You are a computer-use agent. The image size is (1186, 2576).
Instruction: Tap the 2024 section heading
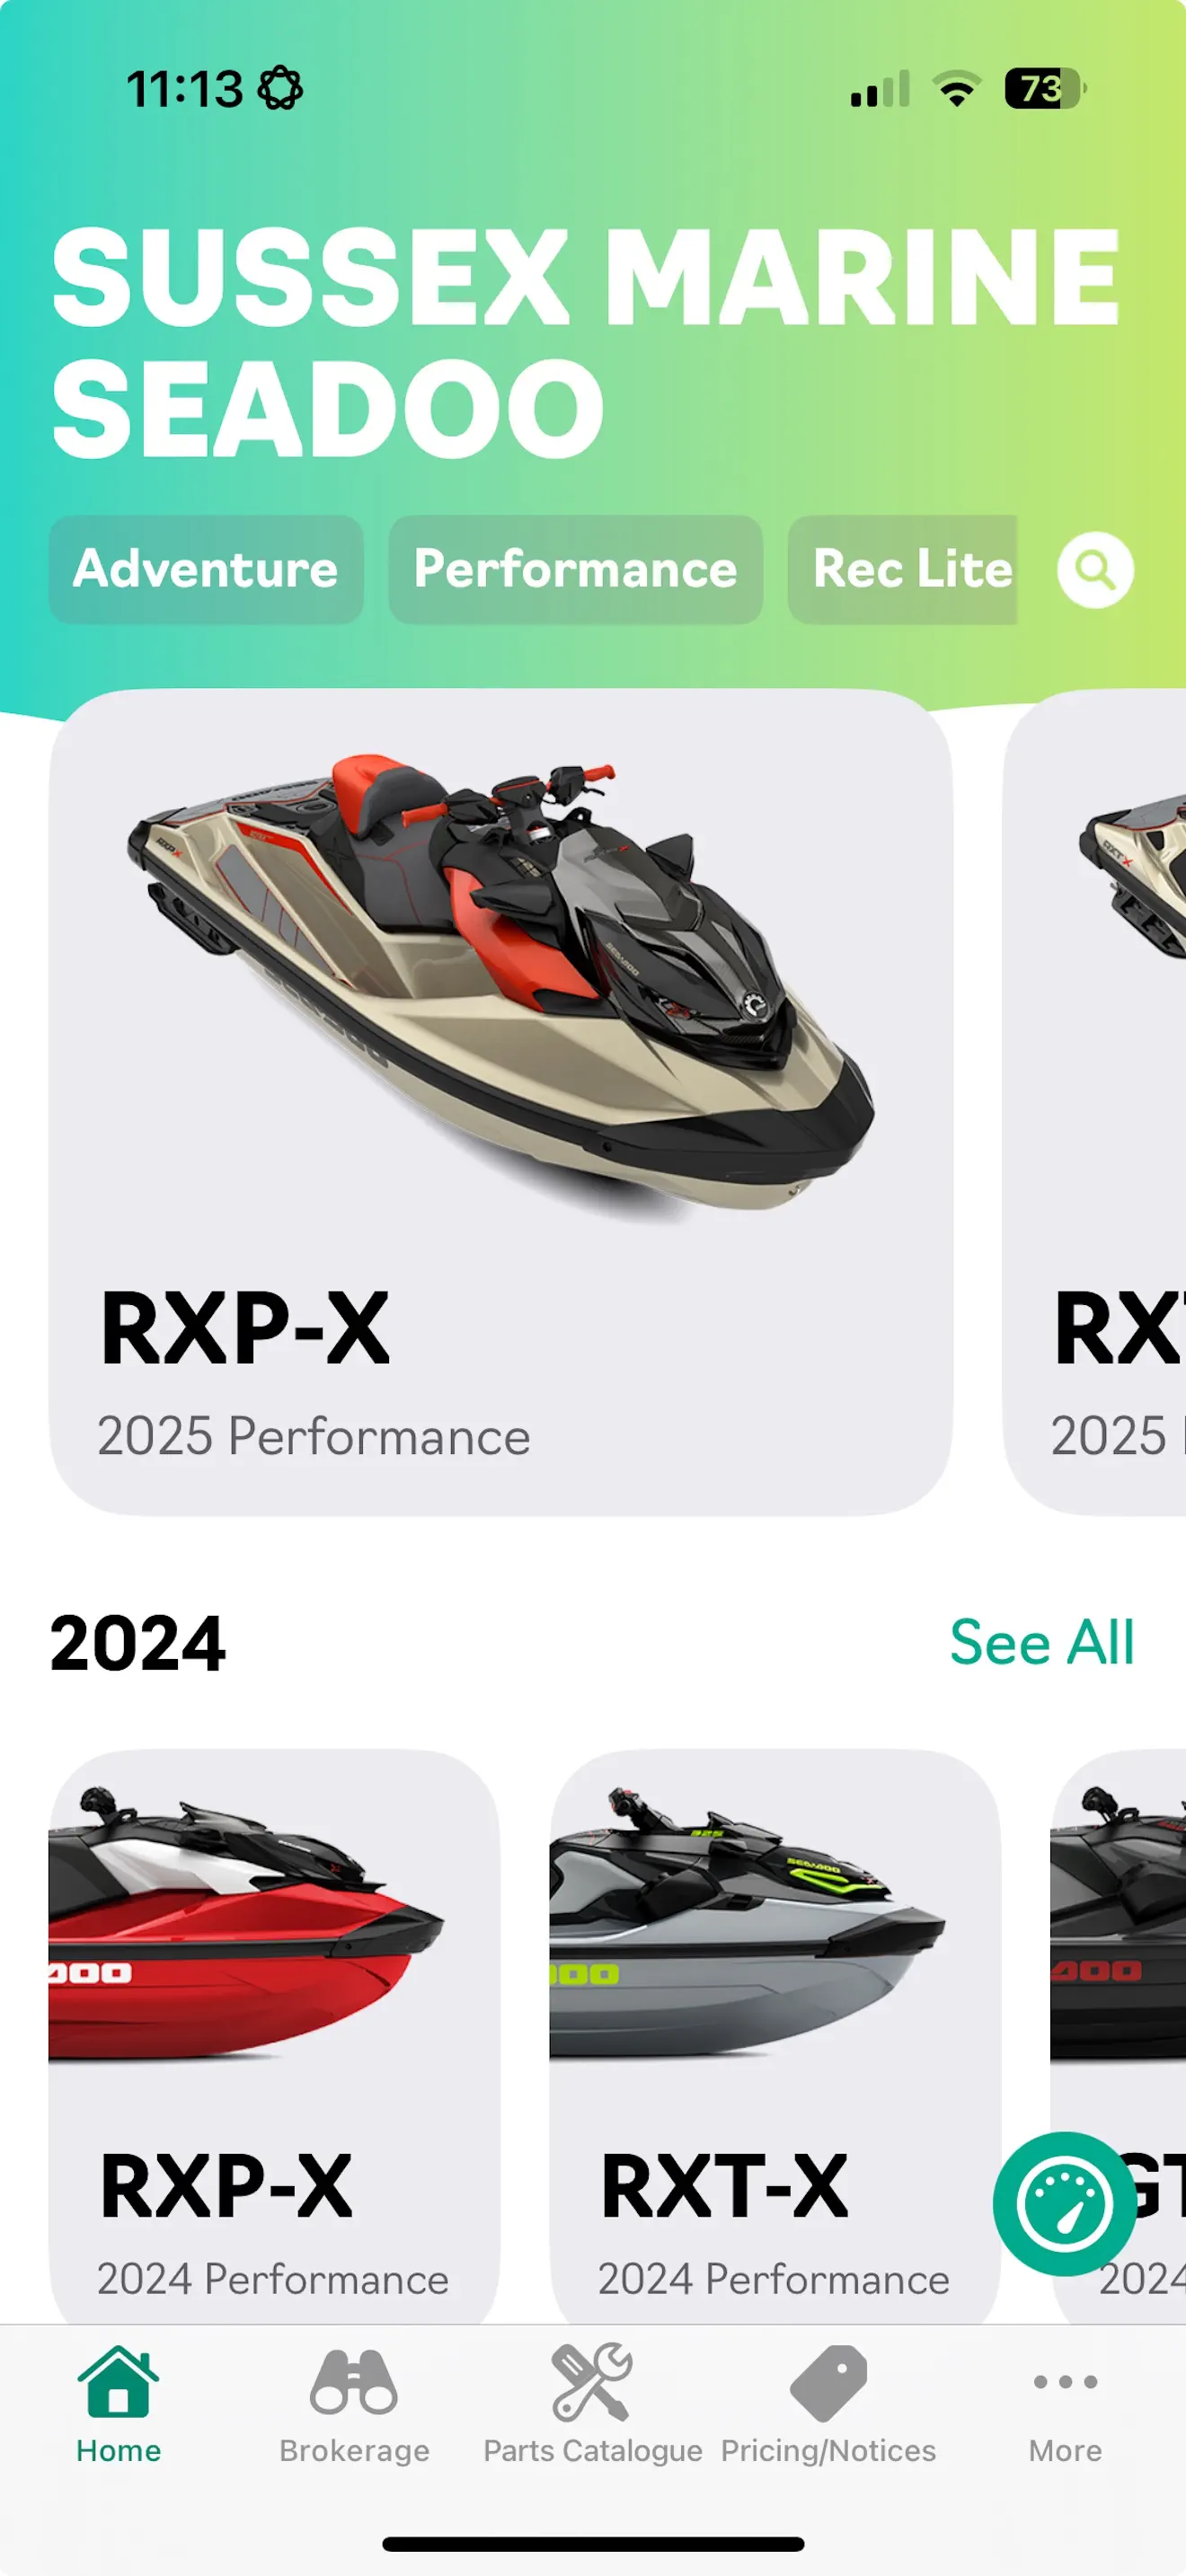coord(138,1643)
